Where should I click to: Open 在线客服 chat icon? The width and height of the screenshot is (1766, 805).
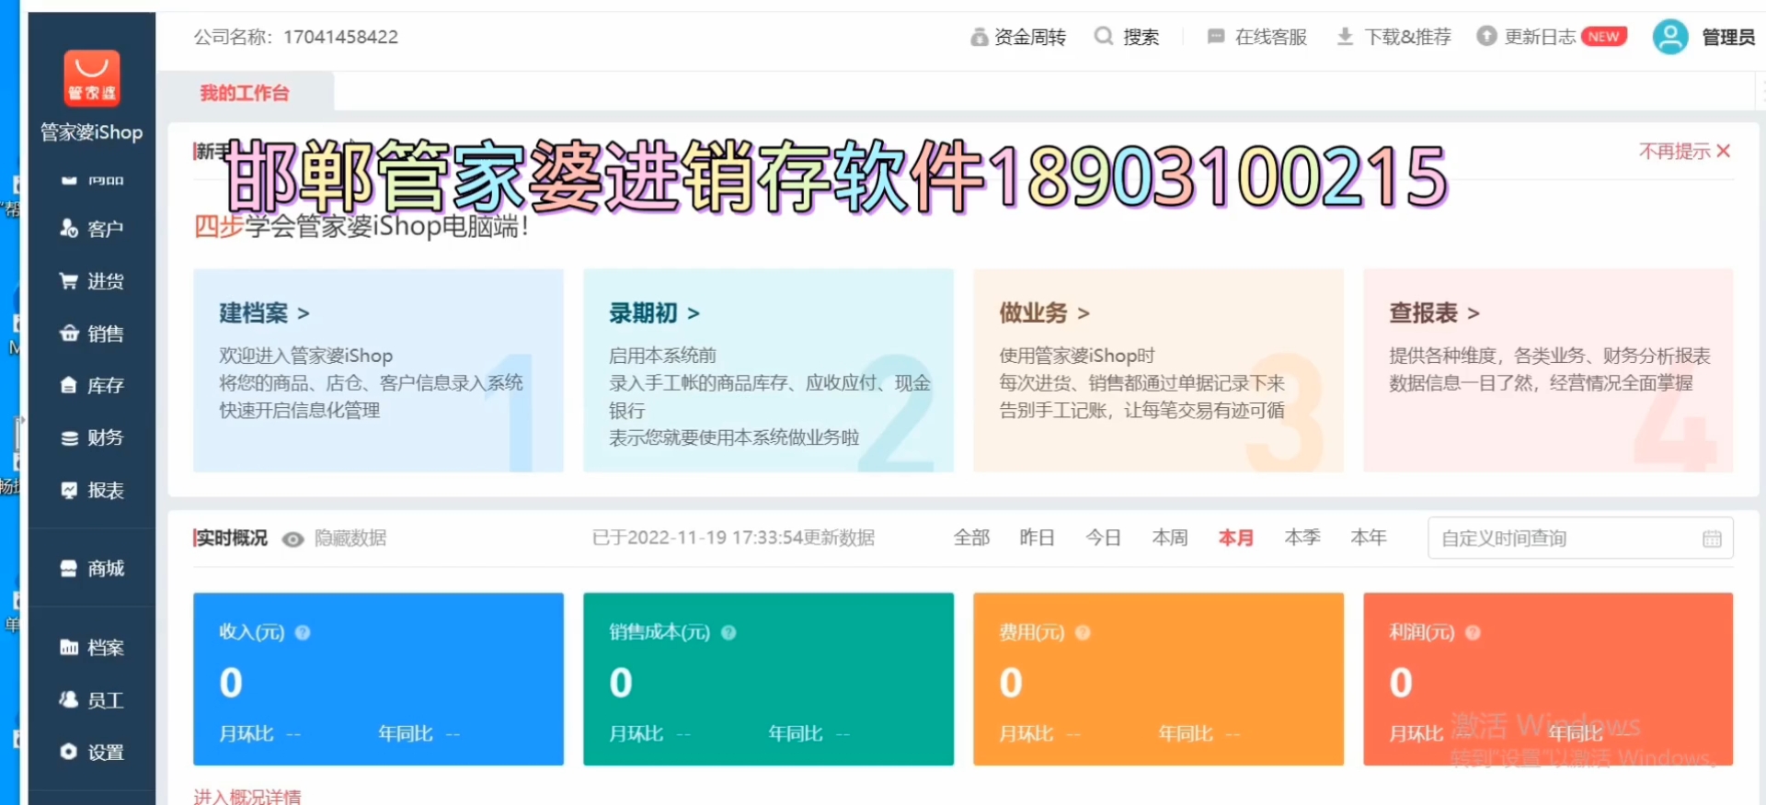1216,37
